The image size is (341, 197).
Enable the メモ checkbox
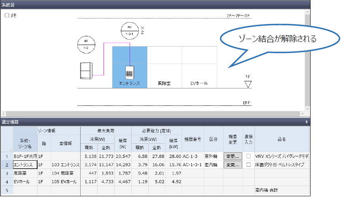[x=7, y=15]
